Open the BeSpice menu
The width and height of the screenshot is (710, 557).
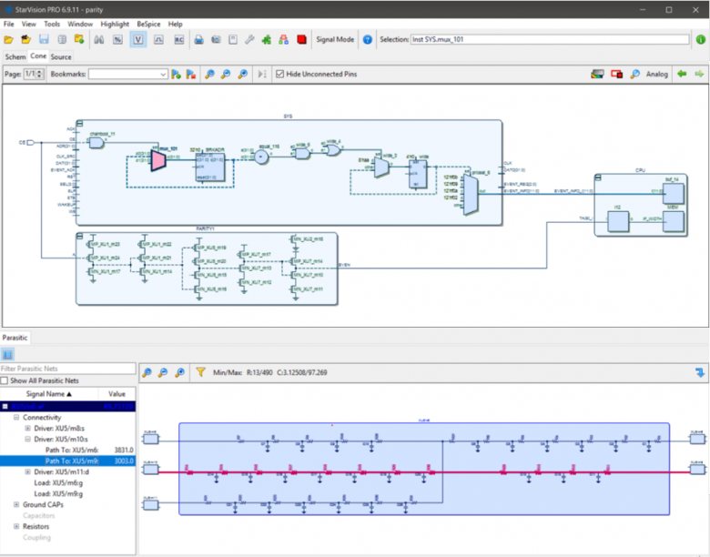coord(148,24)
